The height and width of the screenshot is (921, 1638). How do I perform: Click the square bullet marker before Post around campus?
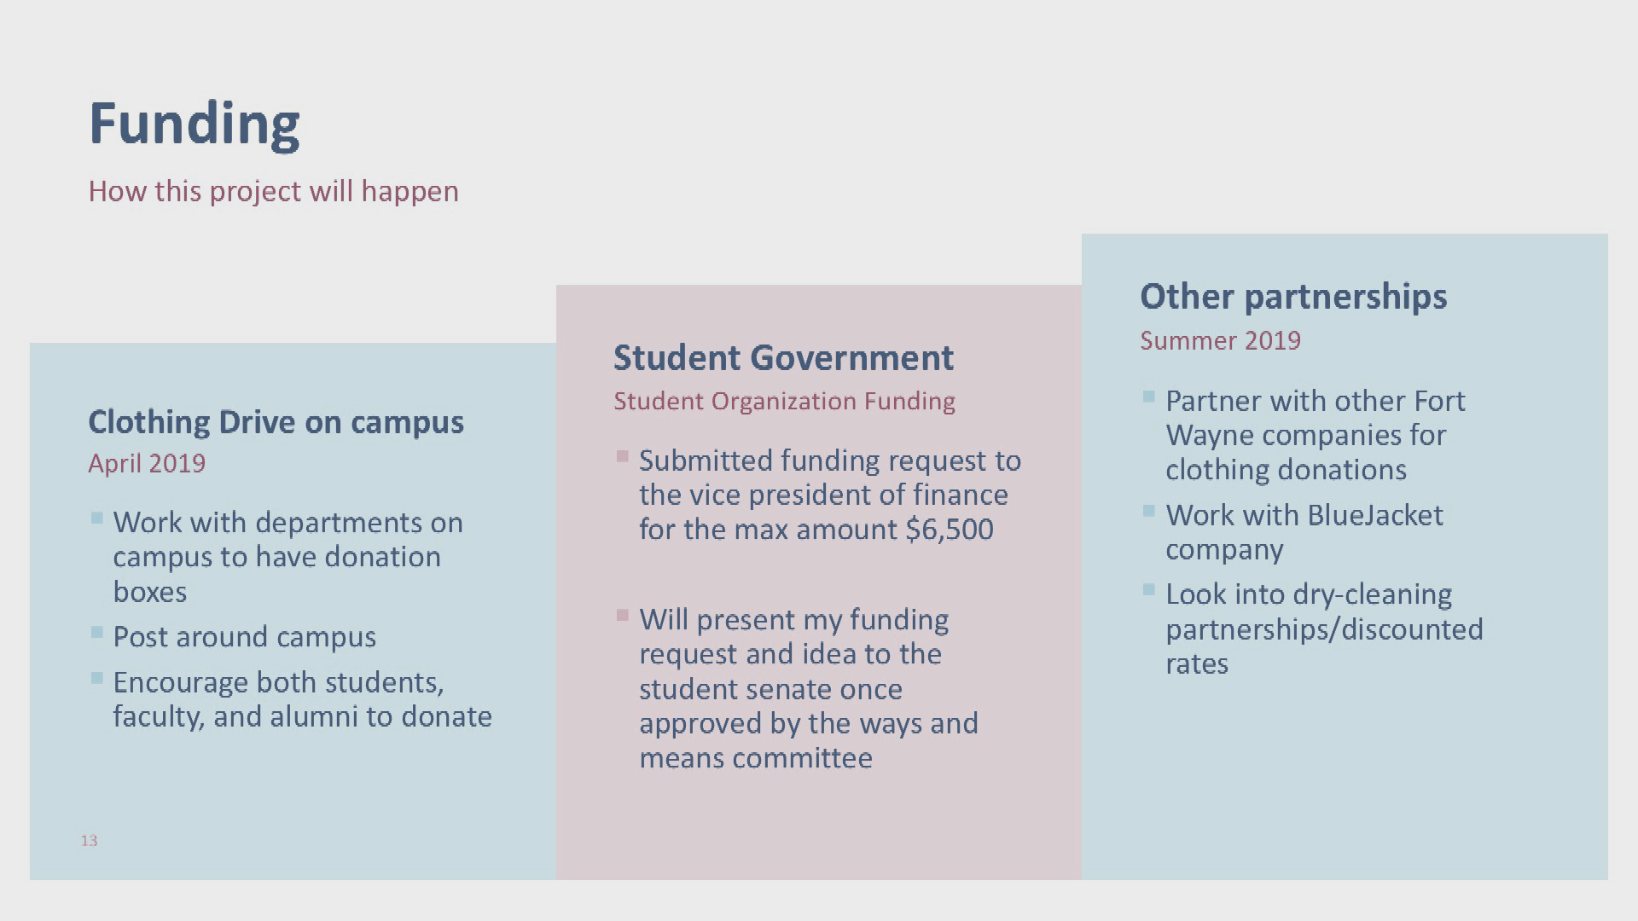(96, 632)
